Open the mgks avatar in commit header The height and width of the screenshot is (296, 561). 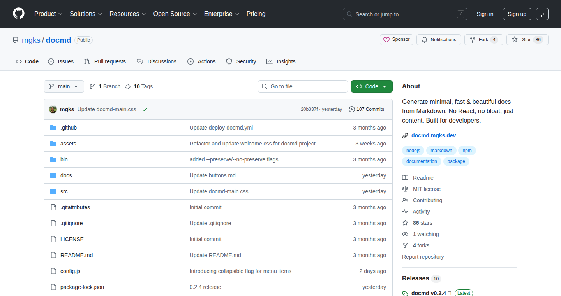(53, 109)
